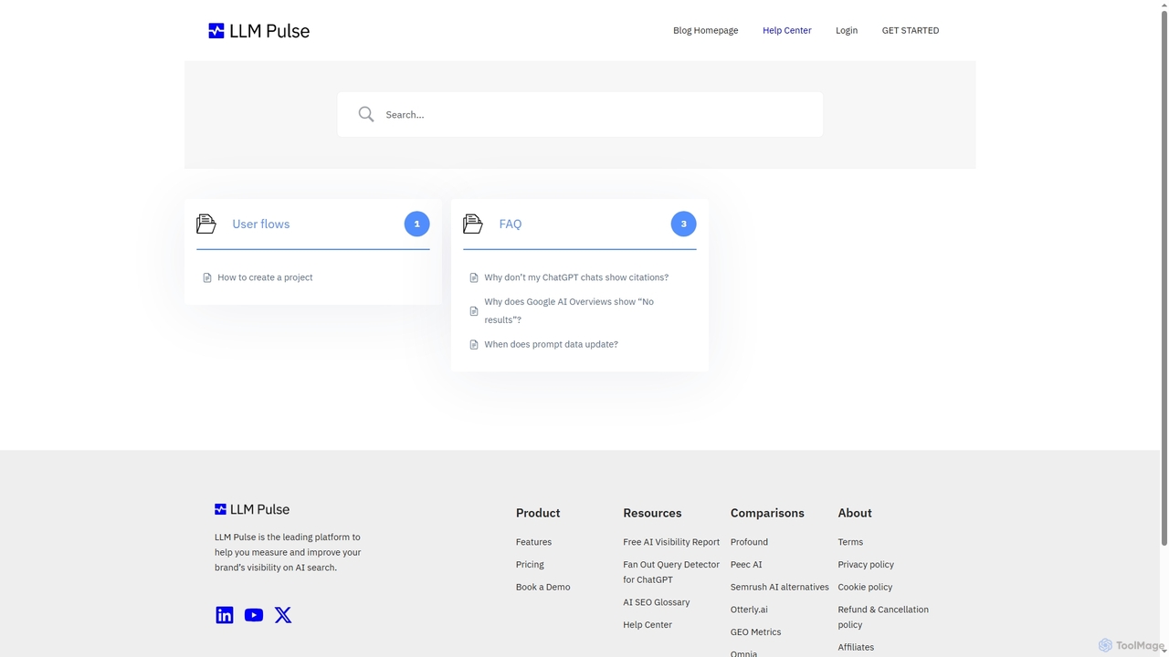Open Blog Homepage in the top navigation
1169x657 pixels.
pos(706,30)
